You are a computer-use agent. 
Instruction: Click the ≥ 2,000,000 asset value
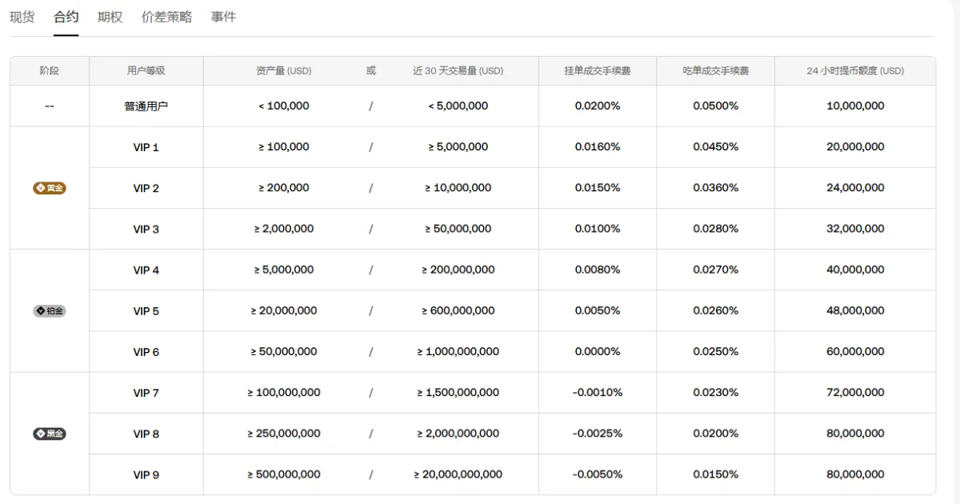point(284,229)
